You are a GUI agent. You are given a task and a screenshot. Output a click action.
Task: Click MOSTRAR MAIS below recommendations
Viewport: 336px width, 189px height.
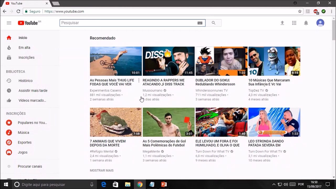click(x=102, y=170)
